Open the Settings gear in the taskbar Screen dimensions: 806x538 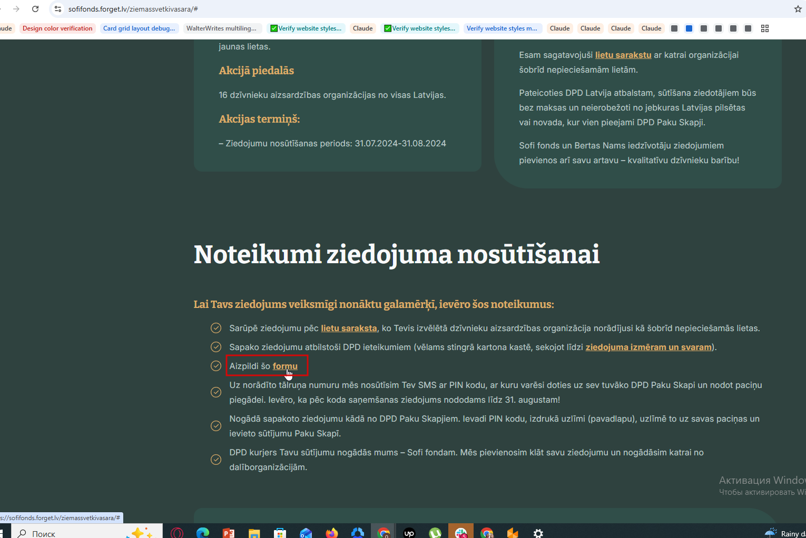point(538,533)
